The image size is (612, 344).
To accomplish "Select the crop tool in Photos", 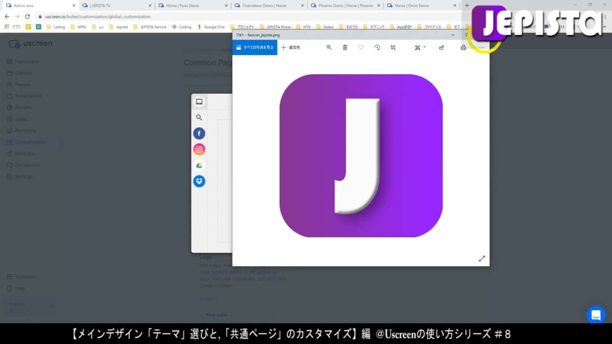I will point(393,48).
